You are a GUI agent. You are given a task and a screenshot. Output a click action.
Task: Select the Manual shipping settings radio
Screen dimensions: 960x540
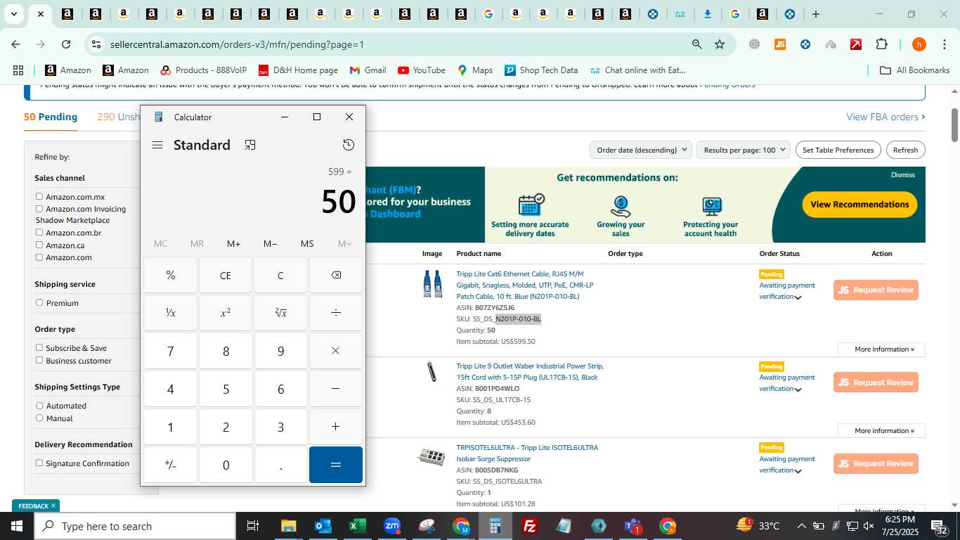pyautogui.click(x=39, y=418)
